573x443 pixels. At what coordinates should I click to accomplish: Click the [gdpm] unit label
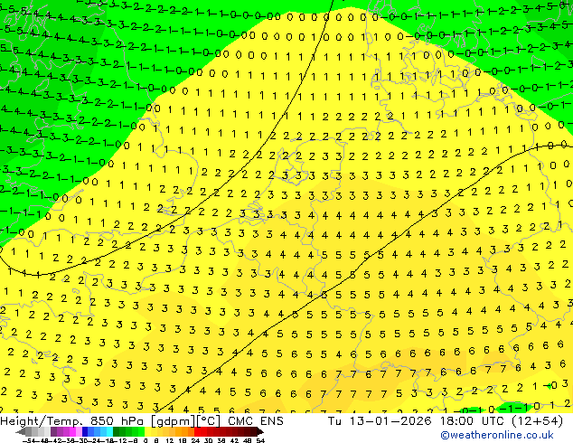coord(174,421)
